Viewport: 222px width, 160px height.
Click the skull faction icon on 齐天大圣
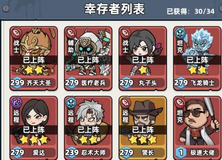click(x=16, y=33)
